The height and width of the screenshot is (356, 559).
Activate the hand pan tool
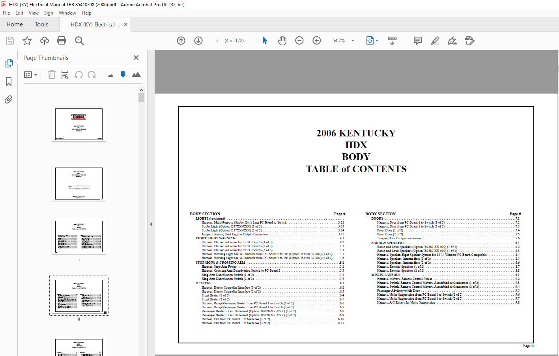tap(282, 41)
